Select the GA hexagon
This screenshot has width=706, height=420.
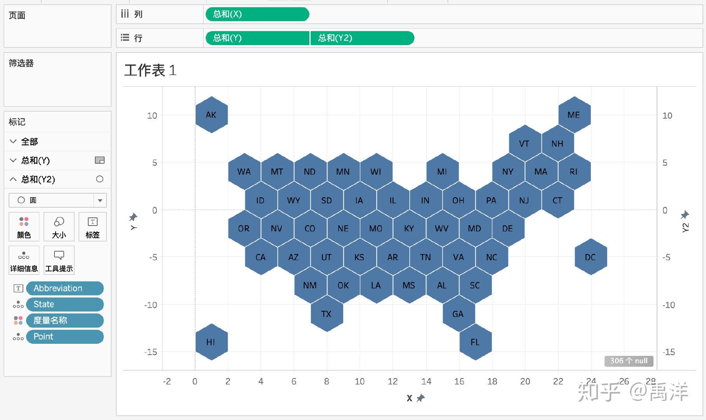458,314
